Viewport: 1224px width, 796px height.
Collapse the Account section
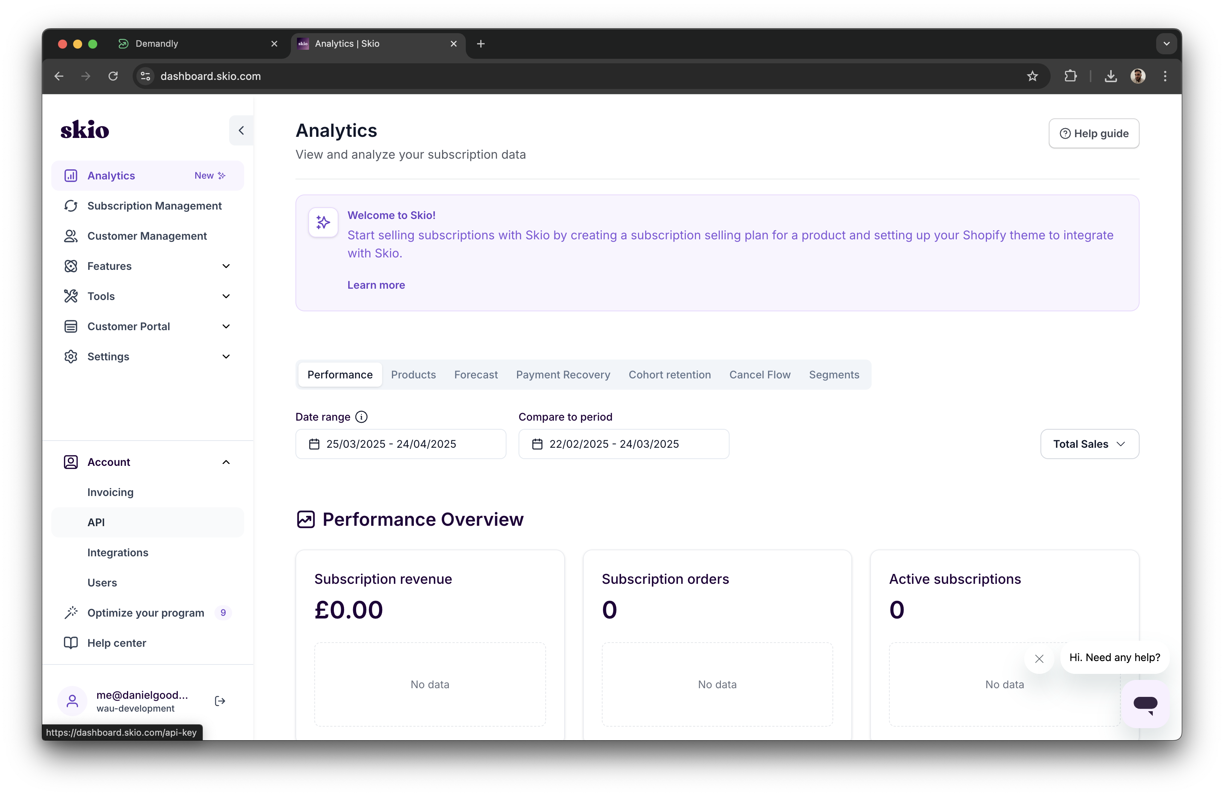[x=226, y=462]
